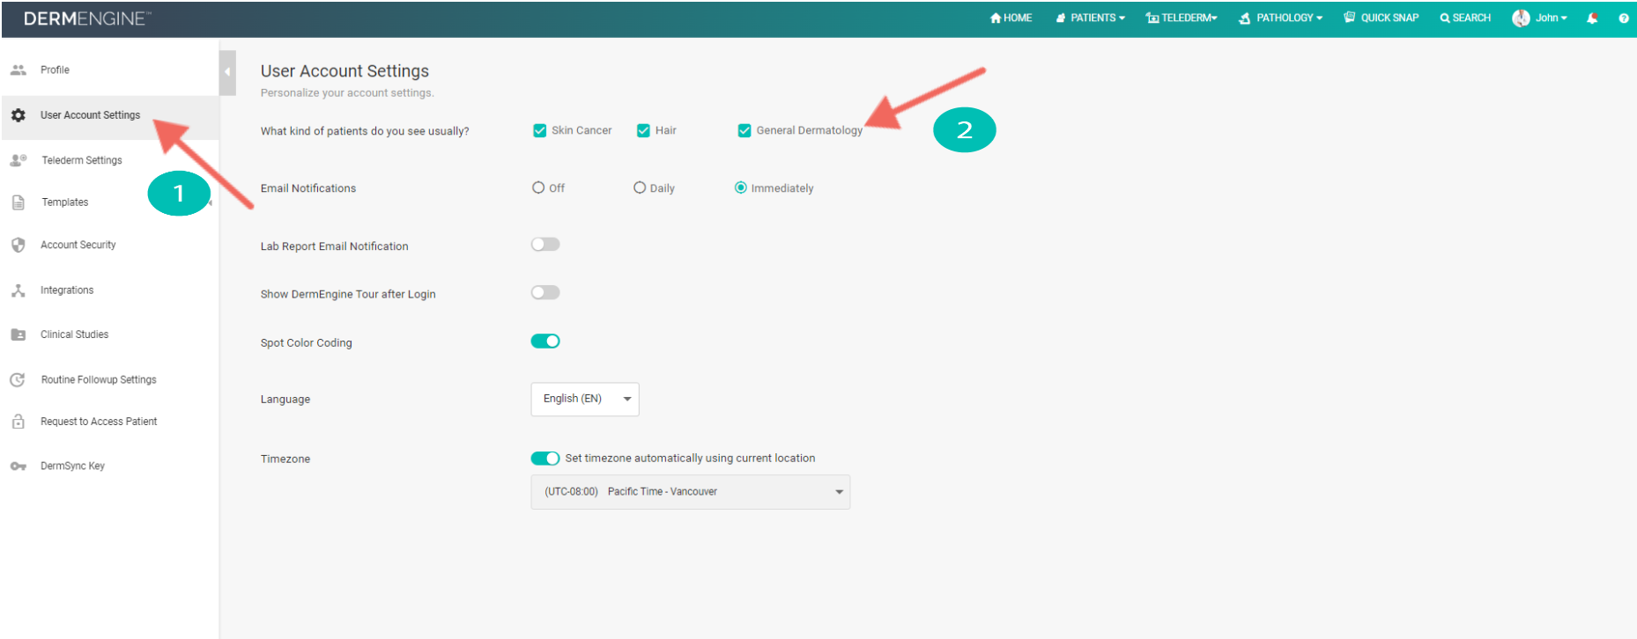Open the Pathology dropdown menu
Image resolution: width=1637 pixels, height=639 pixels.
point(1281,18)
